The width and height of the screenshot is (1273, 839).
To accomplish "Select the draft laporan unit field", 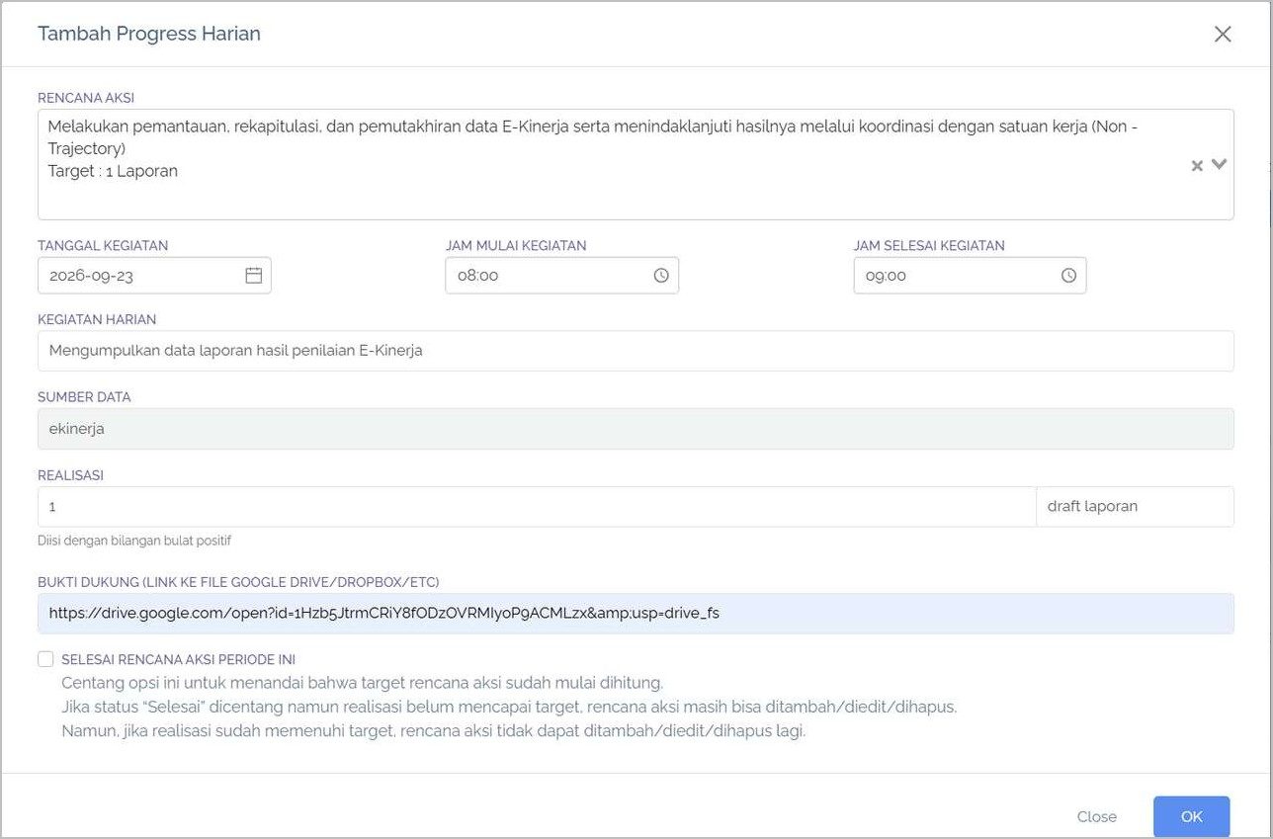I will (1135, 506).
